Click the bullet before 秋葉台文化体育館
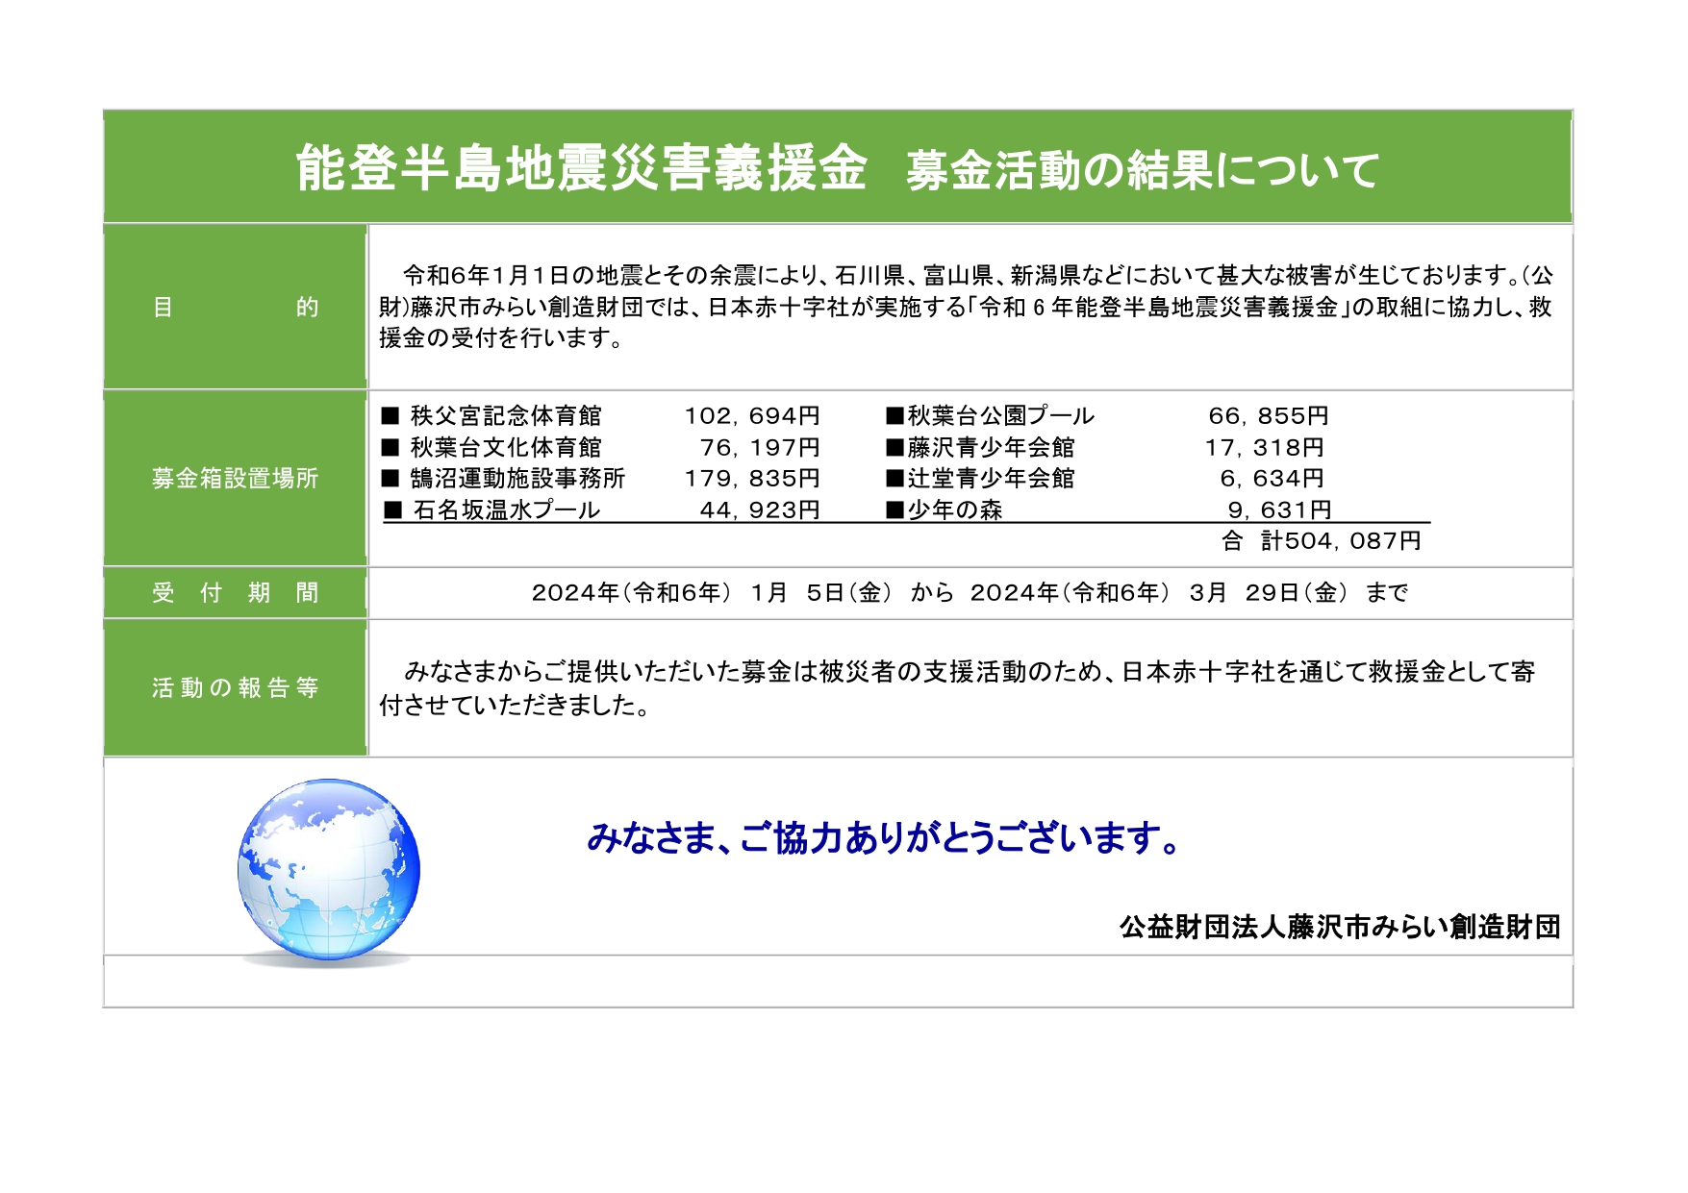This screenshot has width=1688, height=1193. point(390,448)
